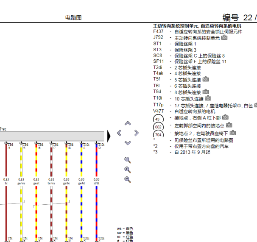Zoom out with the minus magnifier

[x=128, y=180]
